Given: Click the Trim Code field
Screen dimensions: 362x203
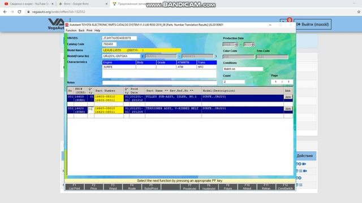Looking at the screenshot, I should [272, 56].
